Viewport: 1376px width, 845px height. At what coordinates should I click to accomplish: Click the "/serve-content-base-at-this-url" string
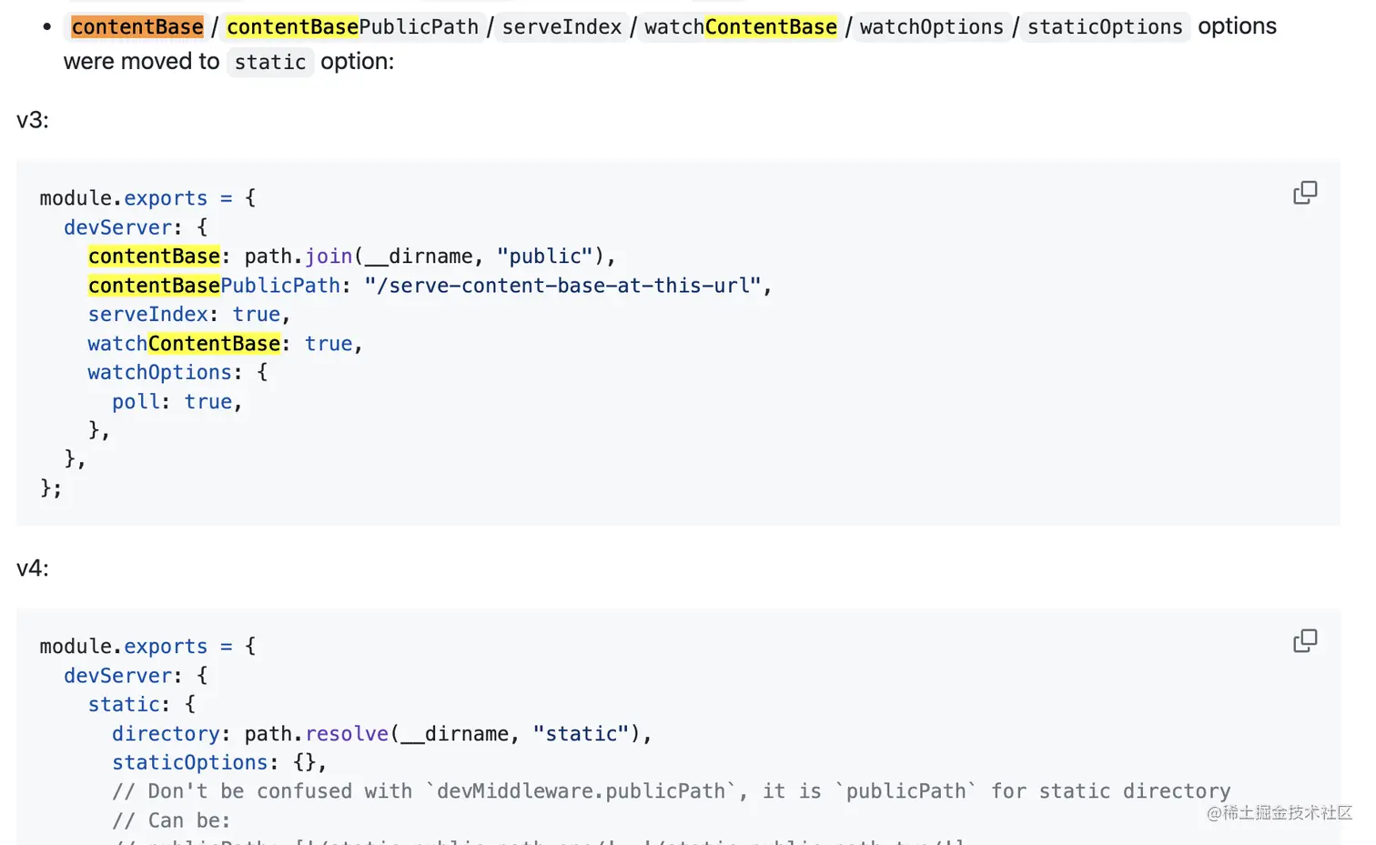click(562, 286)
